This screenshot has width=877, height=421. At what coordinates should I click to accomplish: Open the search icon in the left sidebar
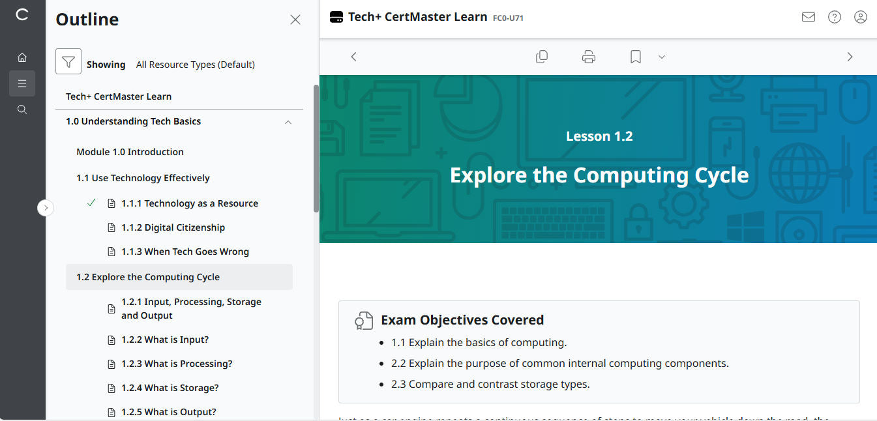(x=22, y=109)
